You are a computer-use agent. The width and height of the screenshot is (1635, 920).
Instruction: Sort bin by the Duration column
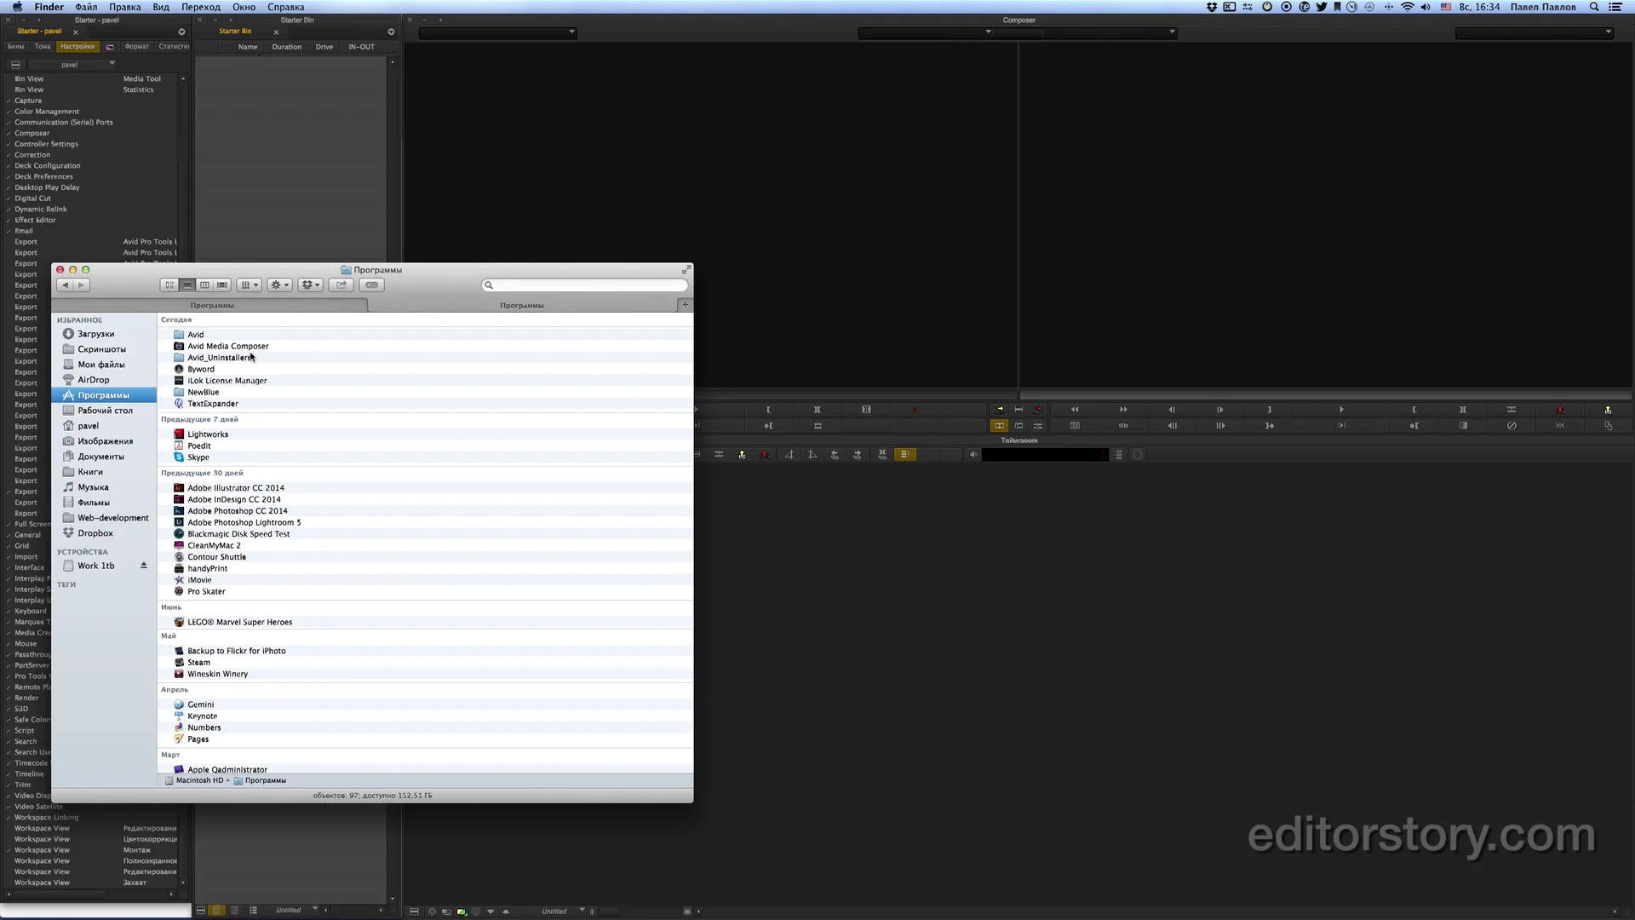click(287, 47)
